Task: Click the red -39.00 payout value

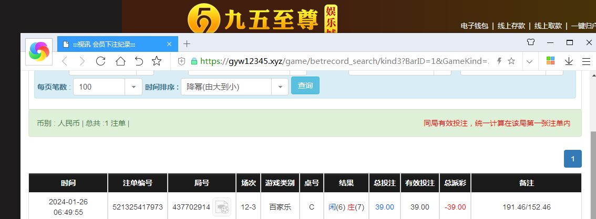Action: click(455, 207)
